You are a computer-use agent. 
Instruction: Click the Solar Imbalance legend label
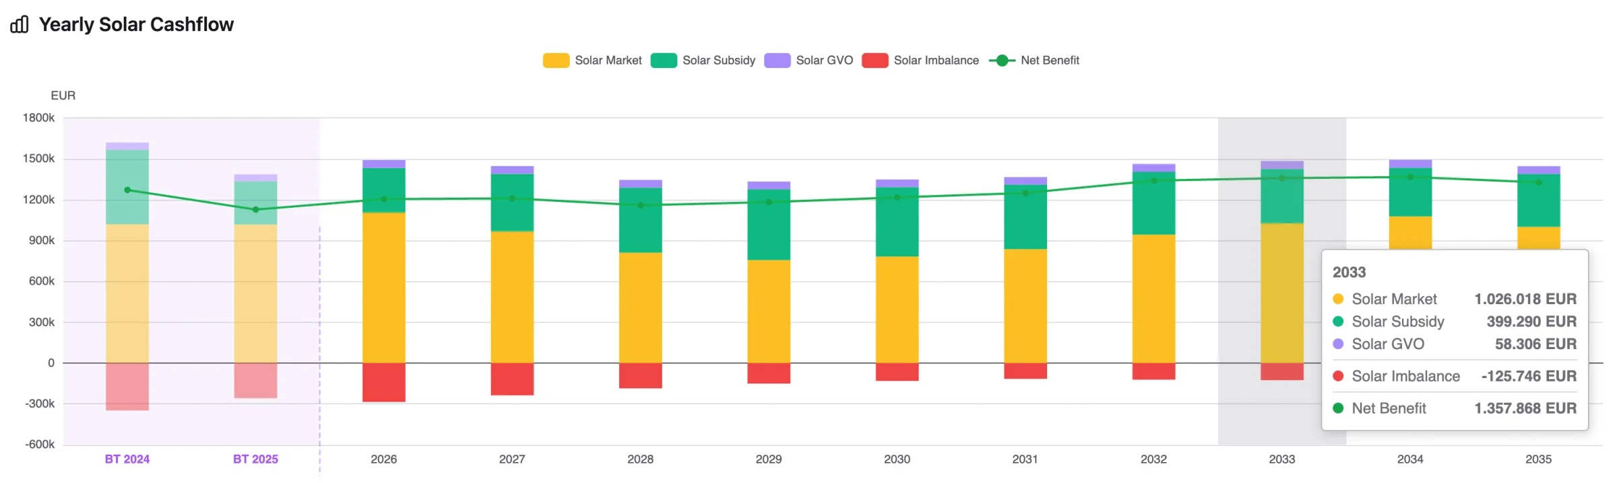pos(937,61)
